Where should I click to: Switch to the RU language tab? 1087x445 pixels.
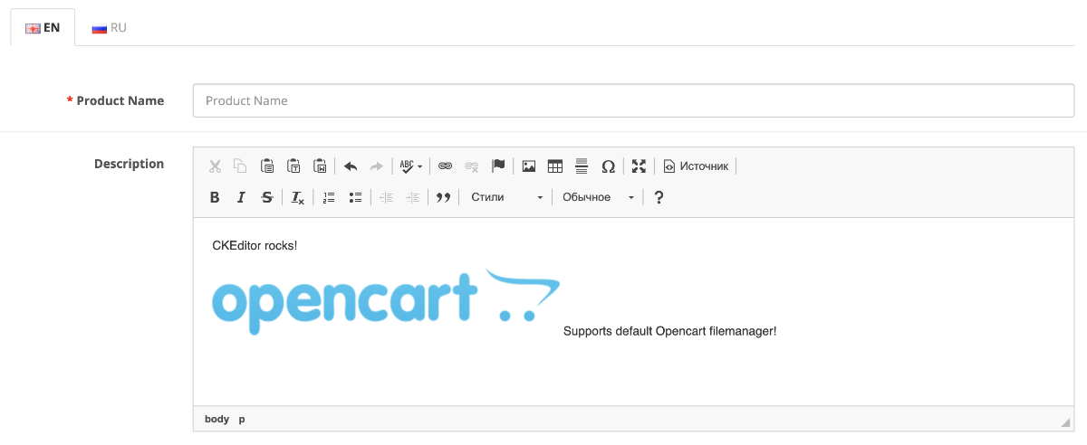[109, 28]
